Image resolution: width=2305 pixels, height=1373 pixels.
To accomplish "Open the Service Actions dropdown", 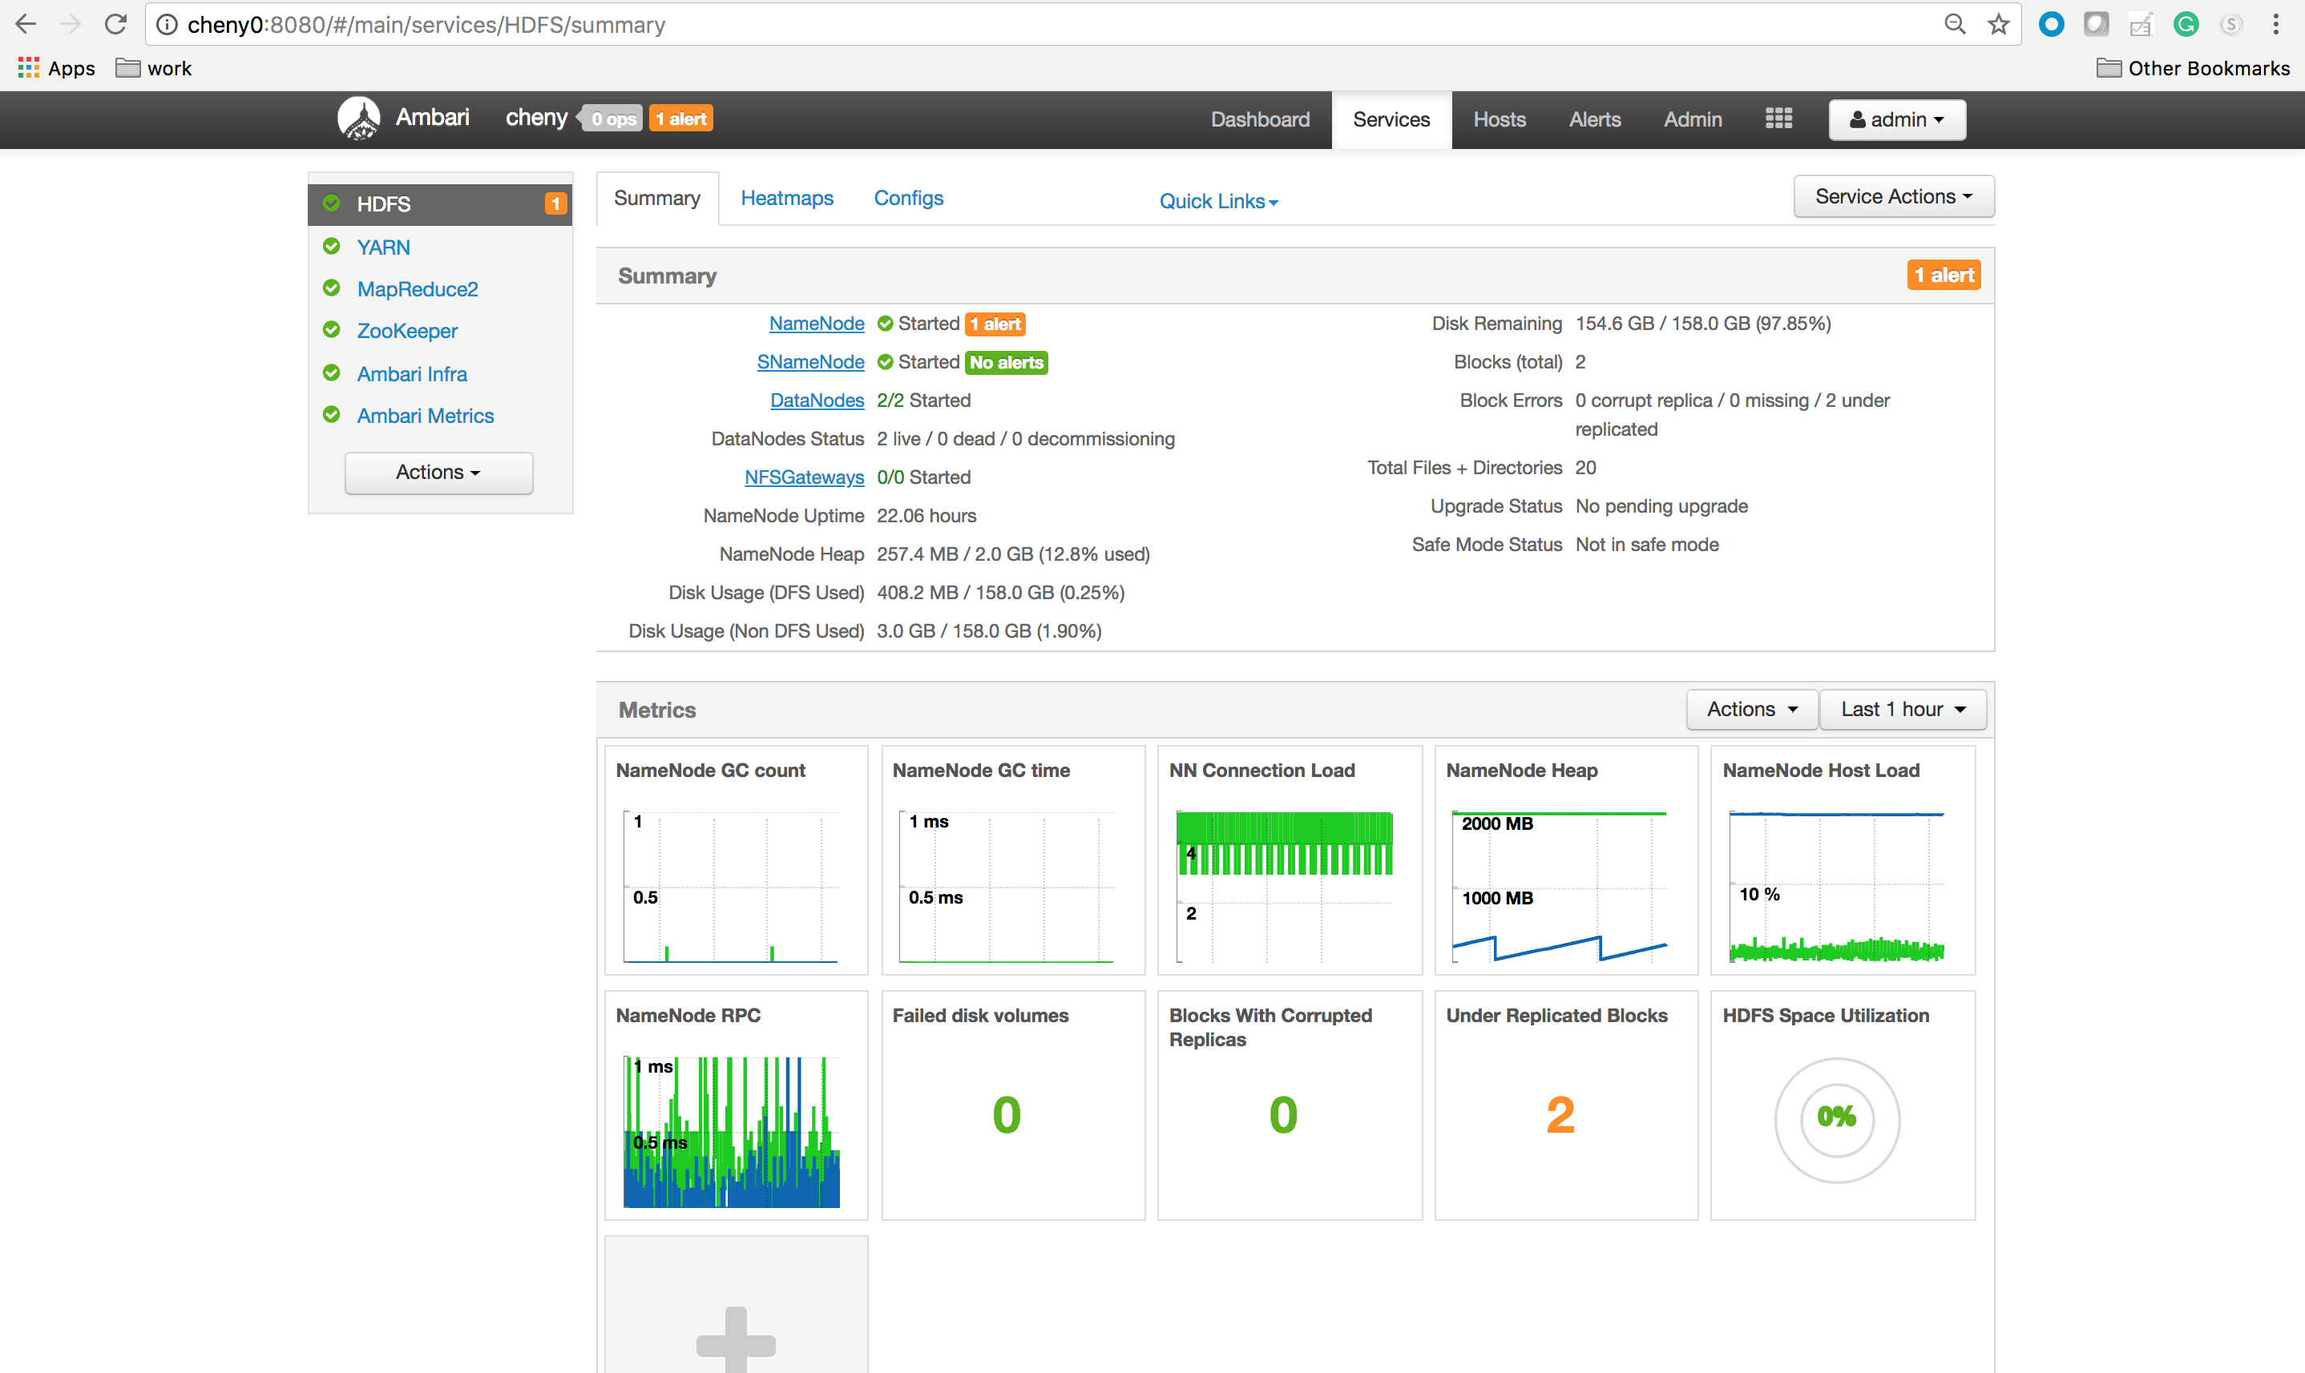I will (x=1892, y=196).
